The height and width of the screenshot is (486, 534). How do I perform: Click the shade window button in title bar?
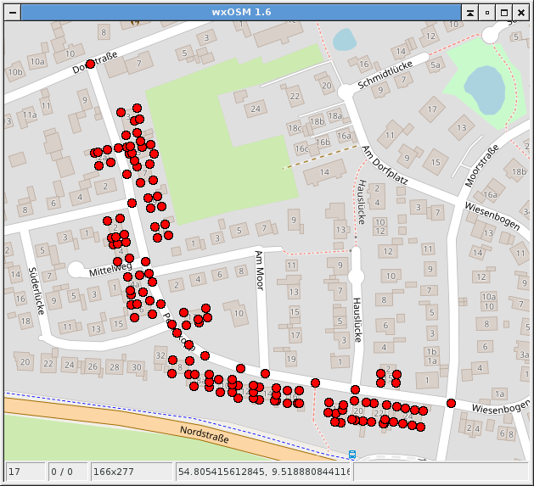[x=469, y=12]
